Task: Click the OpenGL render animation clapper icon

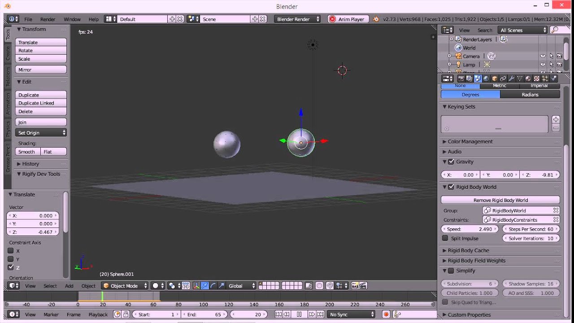Action: click(x=363, y=286)
